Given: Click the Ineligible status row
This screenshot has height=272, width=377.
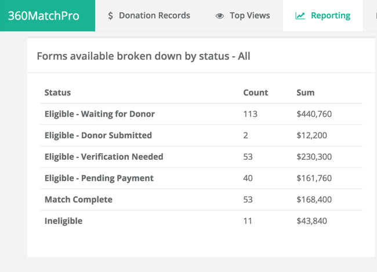Looking at the screenshot, I should coord(63,221).
